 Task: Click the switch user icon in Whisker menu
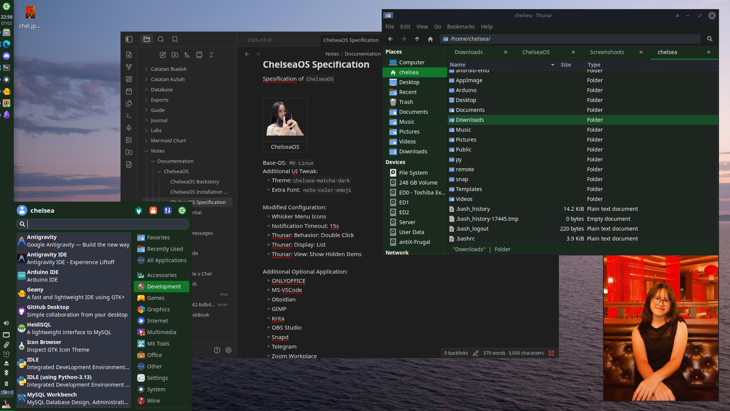[168, 210]
